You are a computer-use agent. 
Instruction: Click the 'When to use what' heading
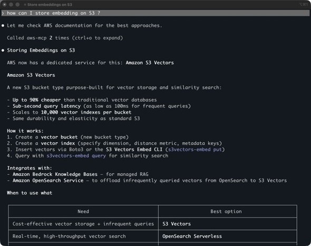click(x=30, y=193)
